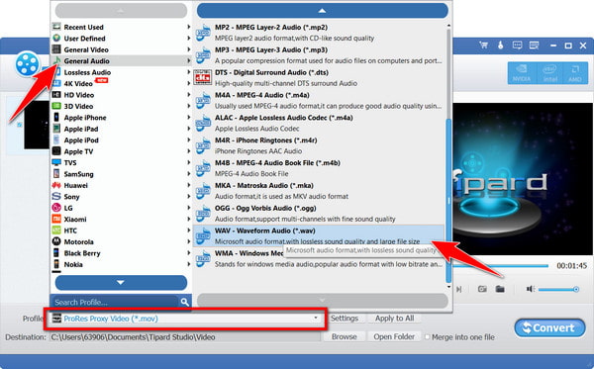Select the 4K Video category

(x=121, y=83)
